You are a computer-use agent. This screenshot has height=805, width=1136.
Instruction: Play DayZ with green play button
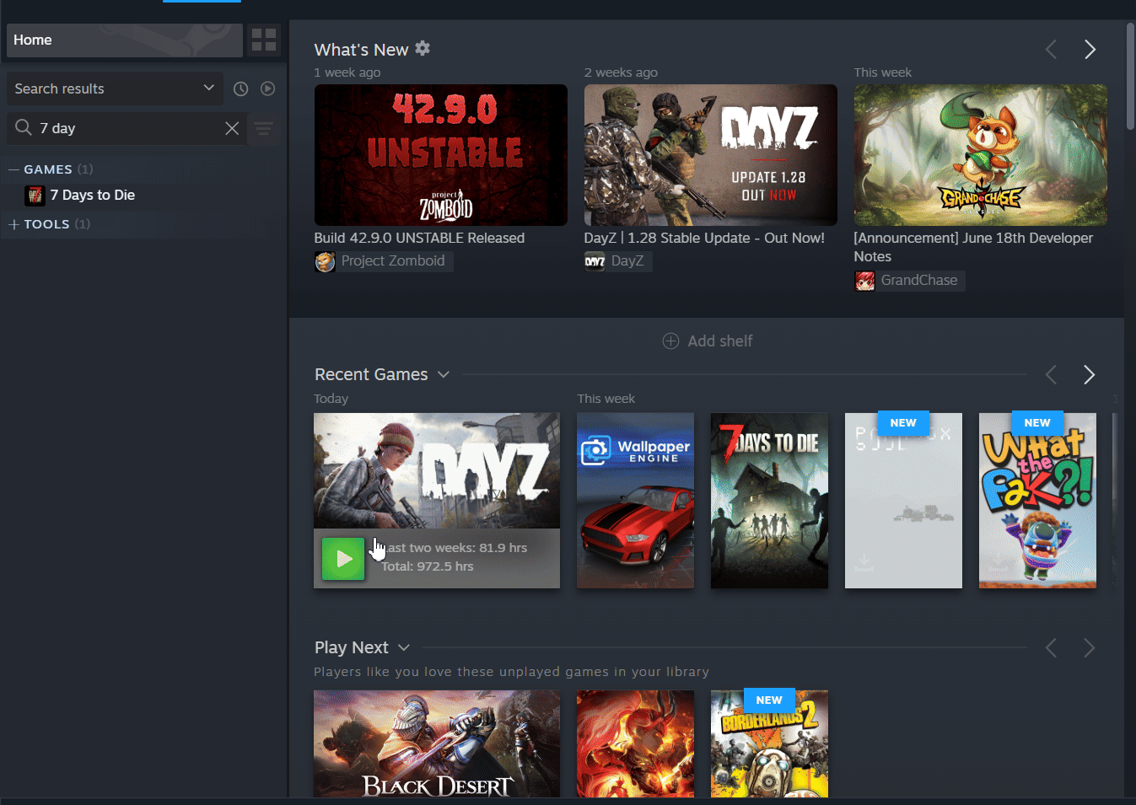pos(343,559)
